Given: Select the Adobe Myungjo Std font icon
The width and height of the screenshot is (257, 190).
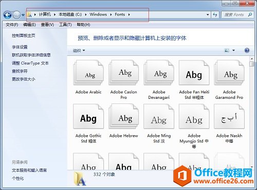Looking at the screenshot, I should pos(194,117).
